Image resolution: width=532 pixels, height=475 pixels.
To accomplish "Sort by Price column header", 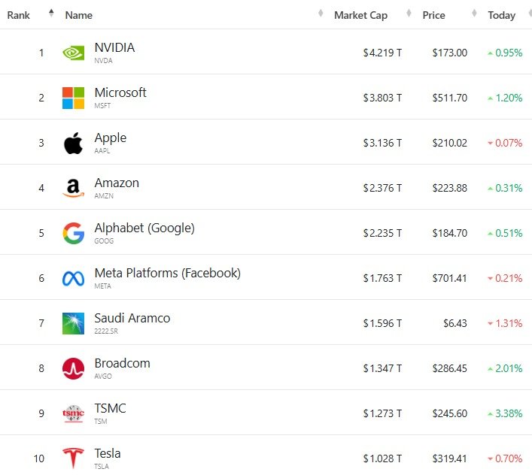I will coord(433,15).
